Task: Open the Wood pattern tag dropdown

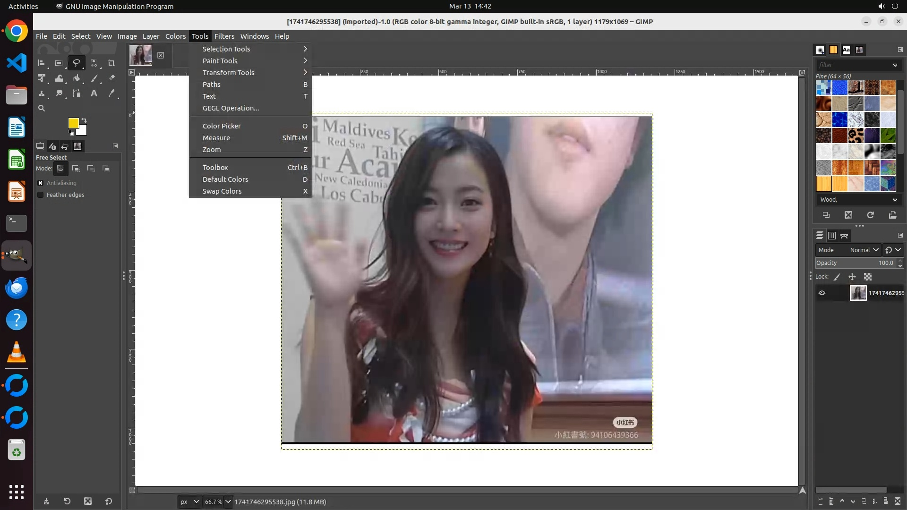Action: 895,200
